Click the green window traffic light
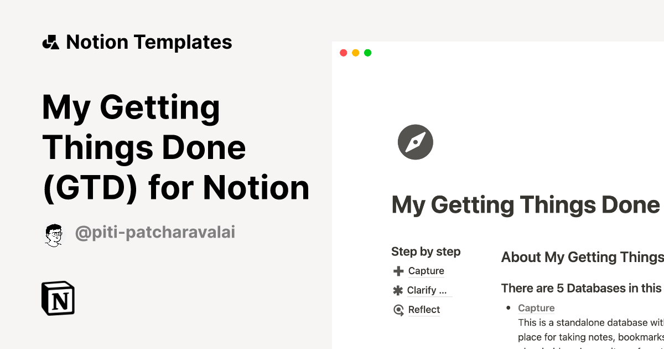The height and width of the screenshot is (349, 664). (367, 53)
